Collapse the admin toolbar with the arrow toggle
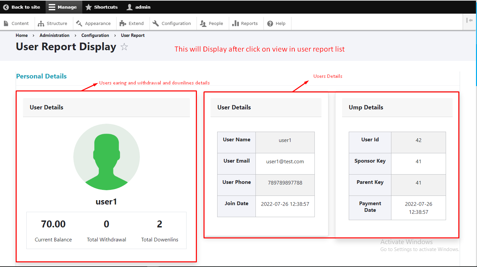 pyautogui.click(x=469, y=20)
